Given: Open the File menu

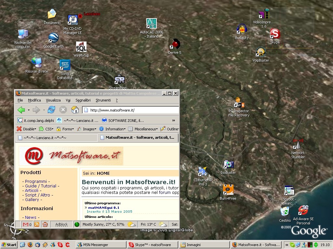Looking at the screenshot, I should pyautogui.click(x=20, y=100).
